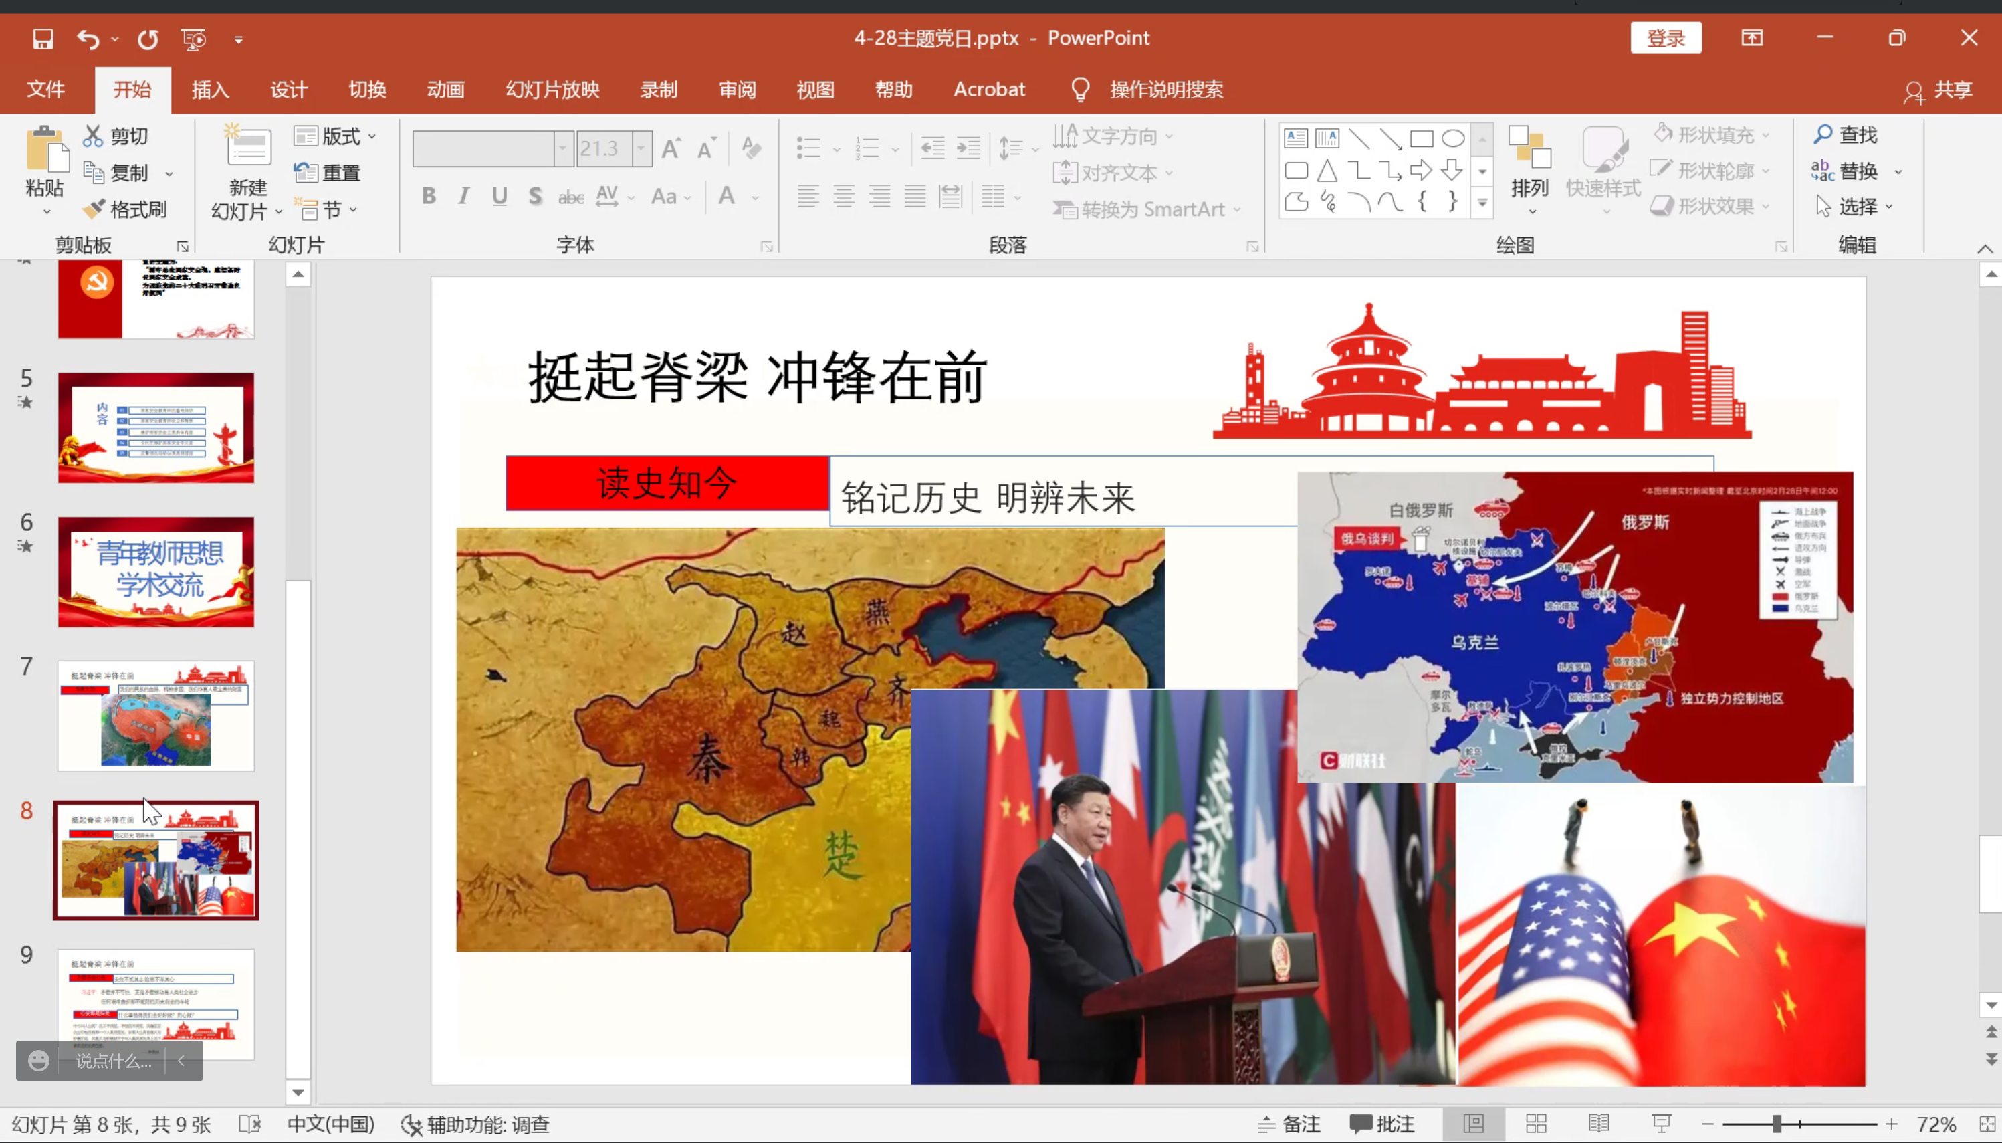2002x1143 pixels.
Task: Apply Format Painter (格式刷)
Action: coord(126,209)
